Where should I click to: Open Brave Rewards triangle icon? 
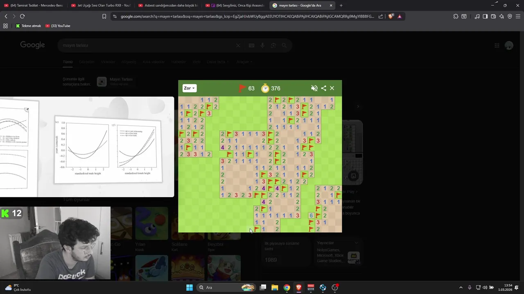coord(400,16)
